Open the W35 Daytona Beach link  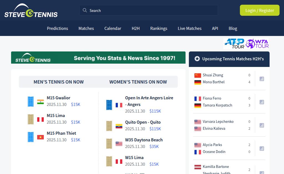point(144,140)
